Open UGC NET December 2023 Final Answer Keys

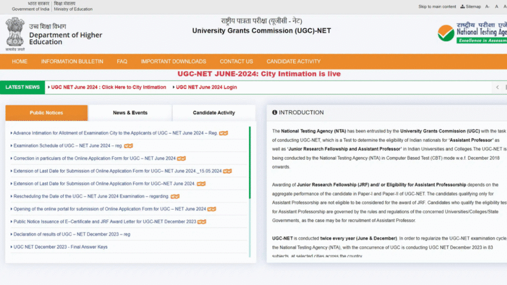click(x=60, y=247)
